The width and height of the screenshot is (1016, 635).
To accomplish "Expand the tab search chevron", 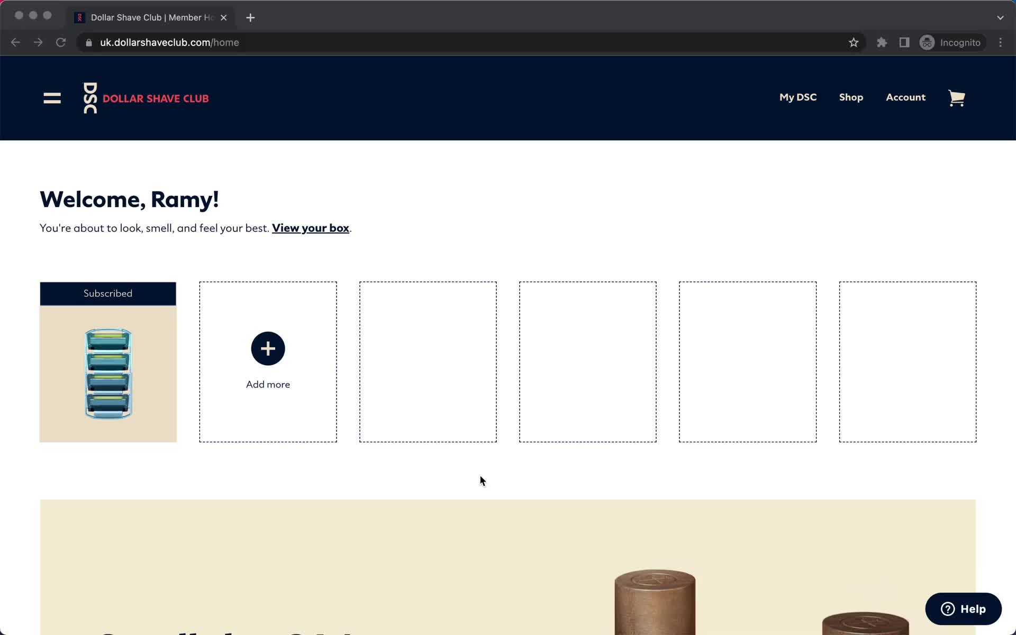I will coord(1000,17).
